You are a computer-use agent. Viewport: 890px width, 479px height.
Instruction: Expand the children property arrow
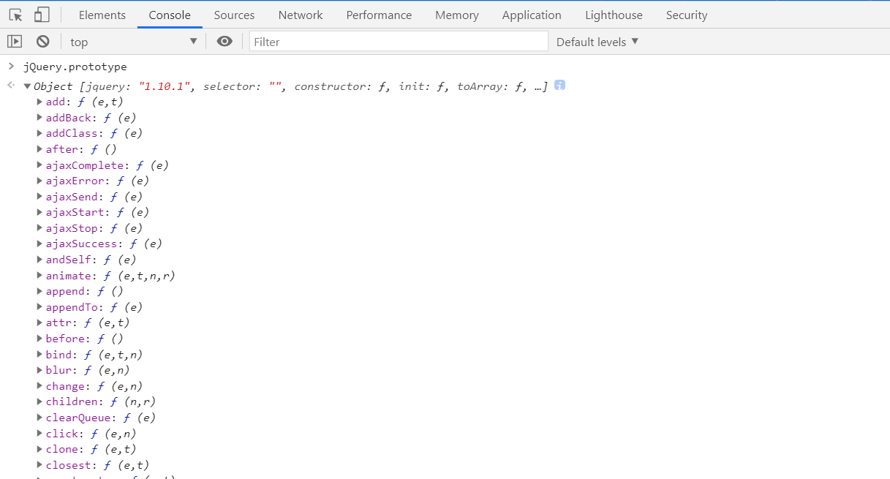[39, 401]
